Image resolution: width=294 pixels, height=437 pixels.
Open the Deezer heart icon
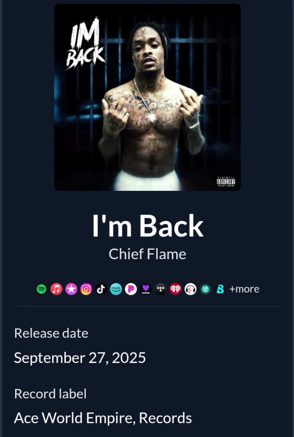coord(146,289)
